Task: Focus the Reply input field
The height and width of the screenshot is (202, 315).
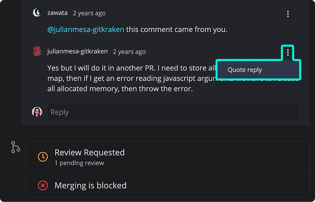Action: click(173, 112)
